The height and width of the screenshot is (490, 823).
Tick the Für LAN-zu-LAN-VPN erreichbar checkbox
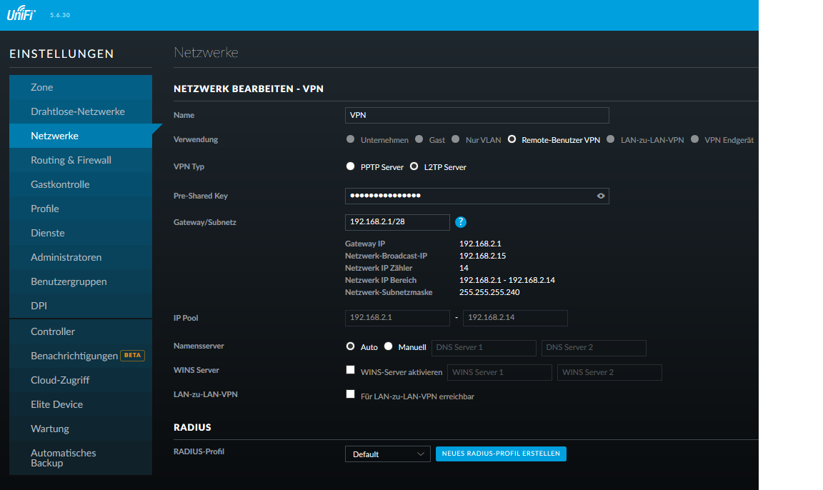tap(350, 394)
